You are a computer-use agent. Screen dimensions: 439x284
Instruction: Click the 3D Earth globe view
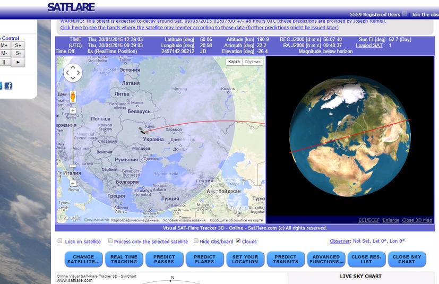[350, 136]
